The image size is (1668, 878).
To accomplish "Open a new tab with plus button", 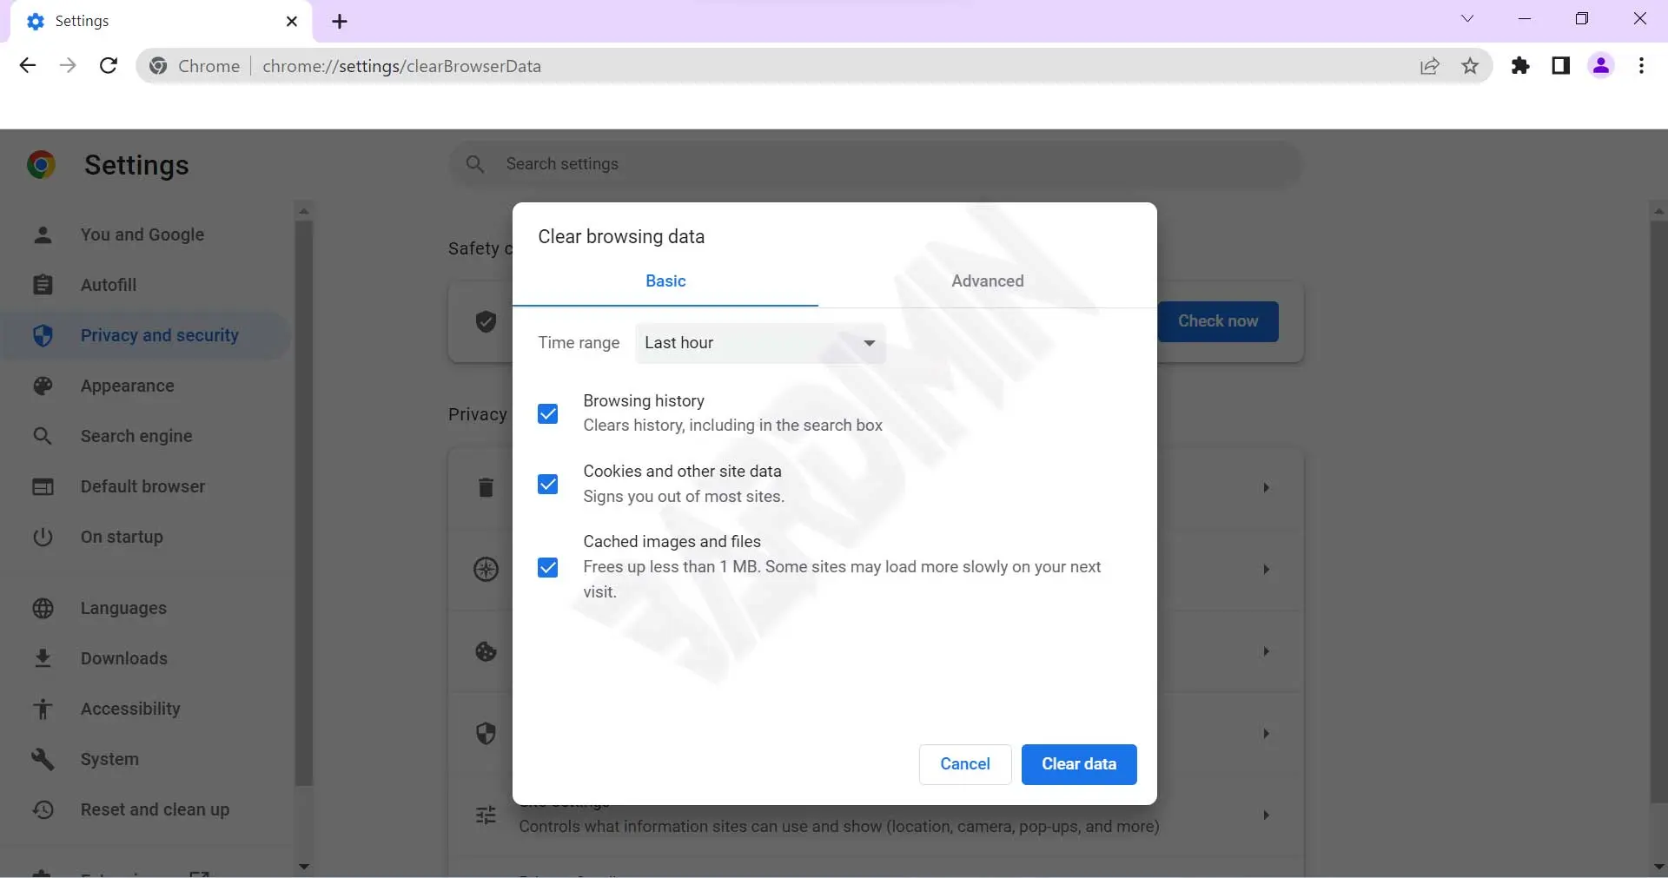I will 340,22.
